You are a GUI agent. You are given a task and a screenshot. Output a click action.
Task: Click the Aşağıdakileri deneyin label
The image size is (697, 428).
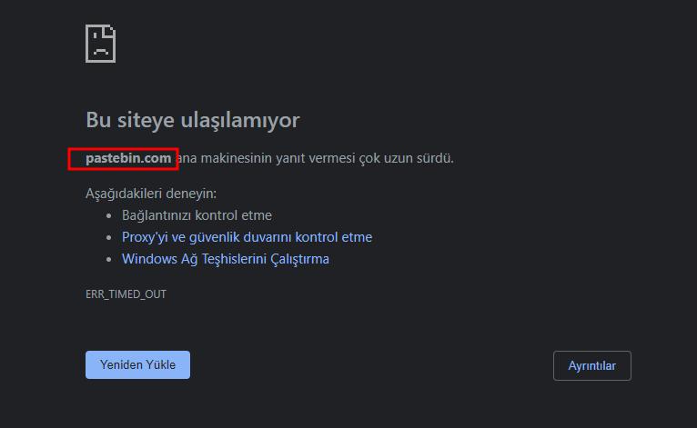[151, 194]
